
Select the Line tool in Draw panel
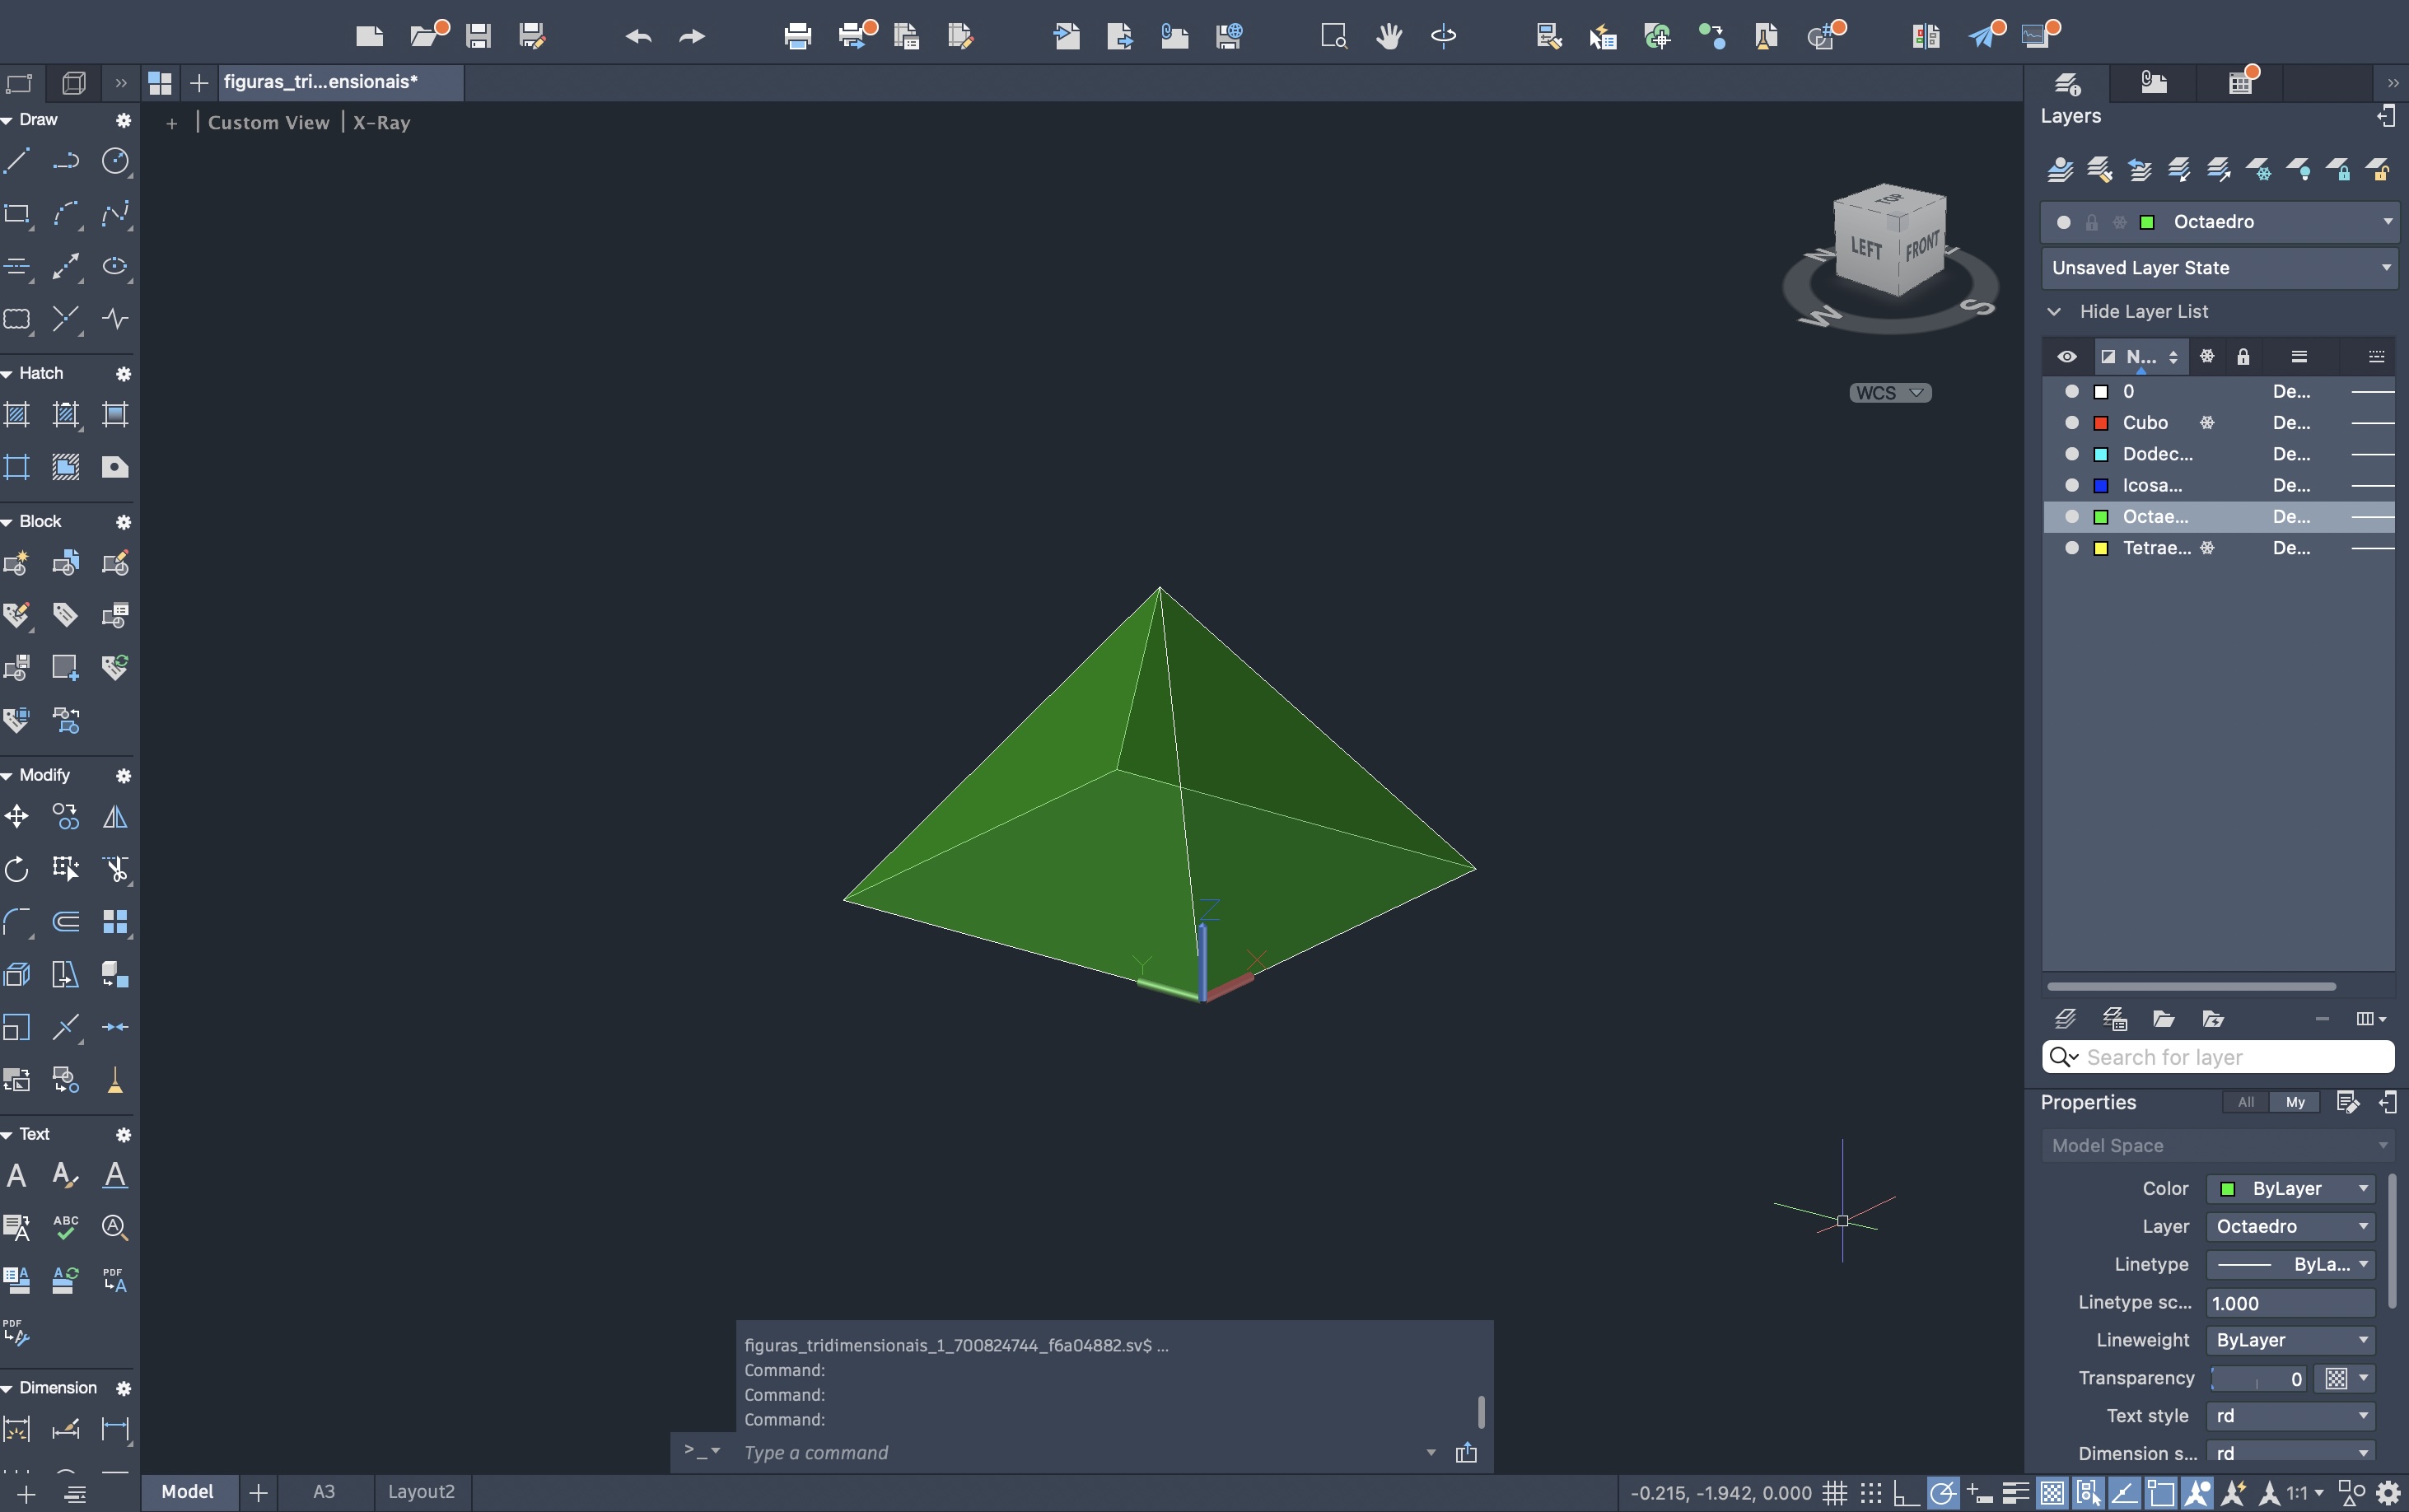tap(17, 161)
